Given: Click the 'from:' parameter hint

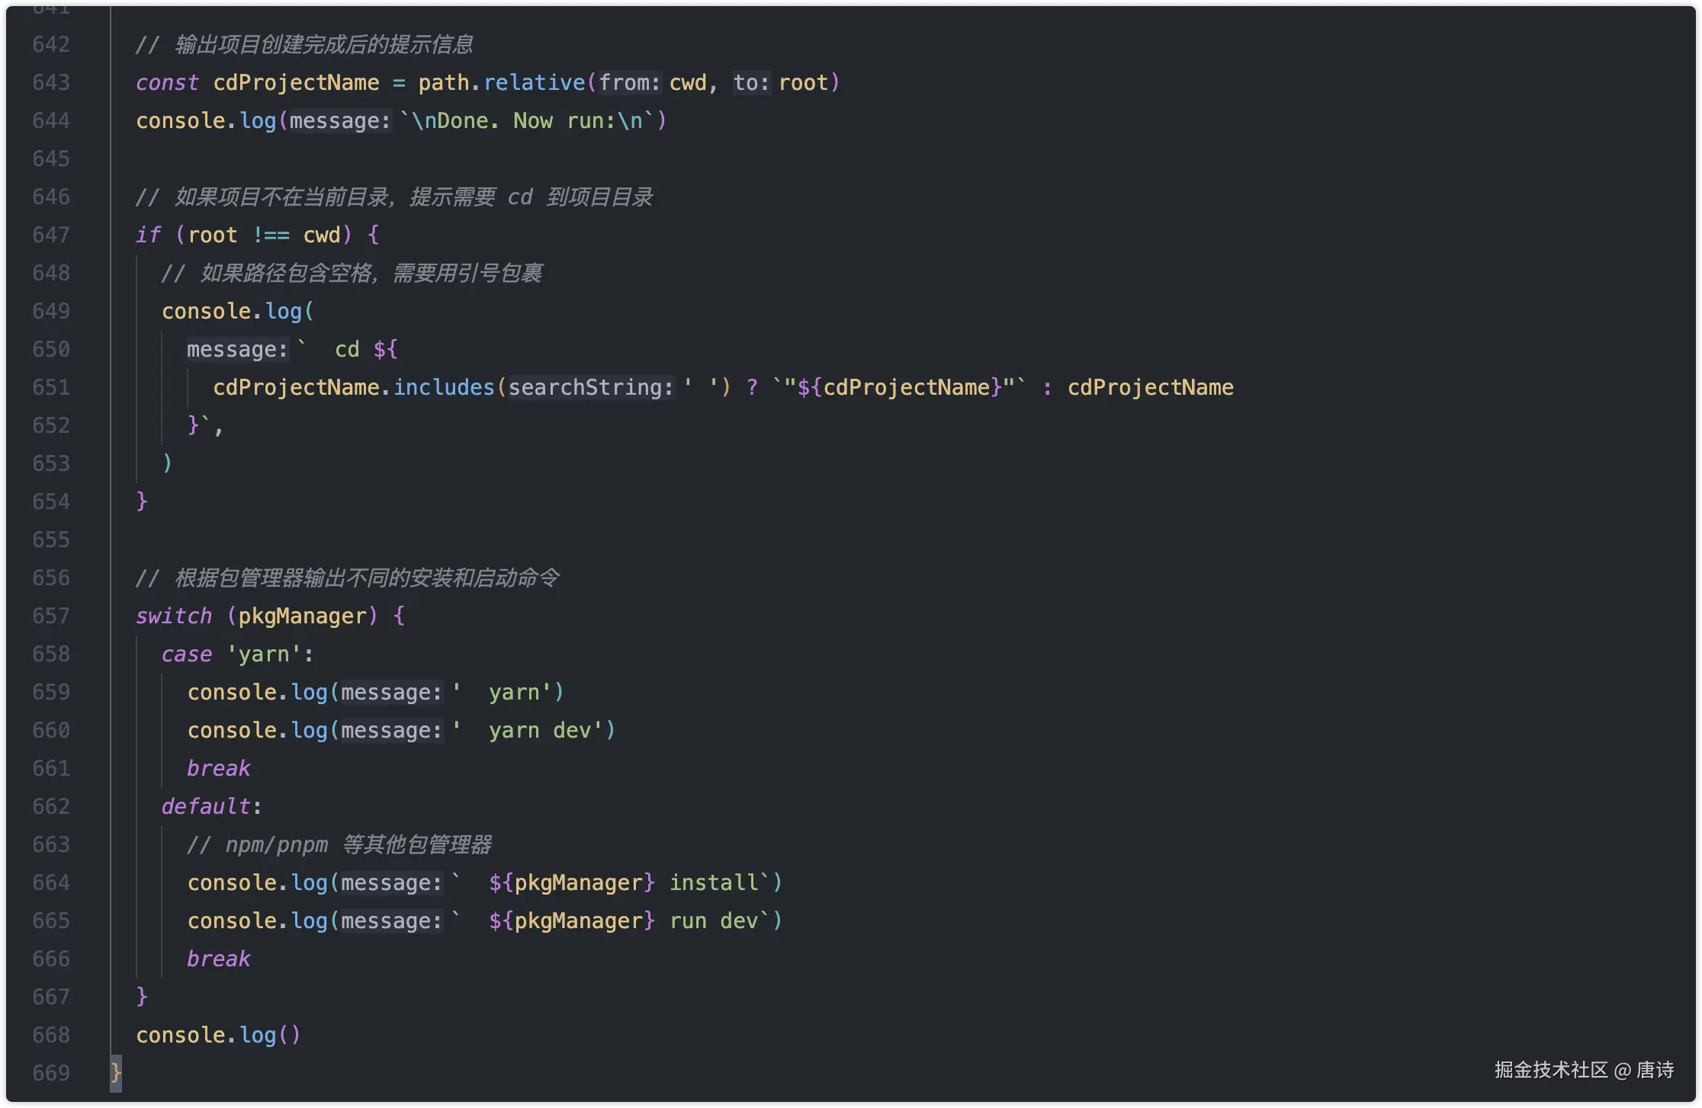Looking at the screenshot, I should pyautogui.click(x=629, y=82).
